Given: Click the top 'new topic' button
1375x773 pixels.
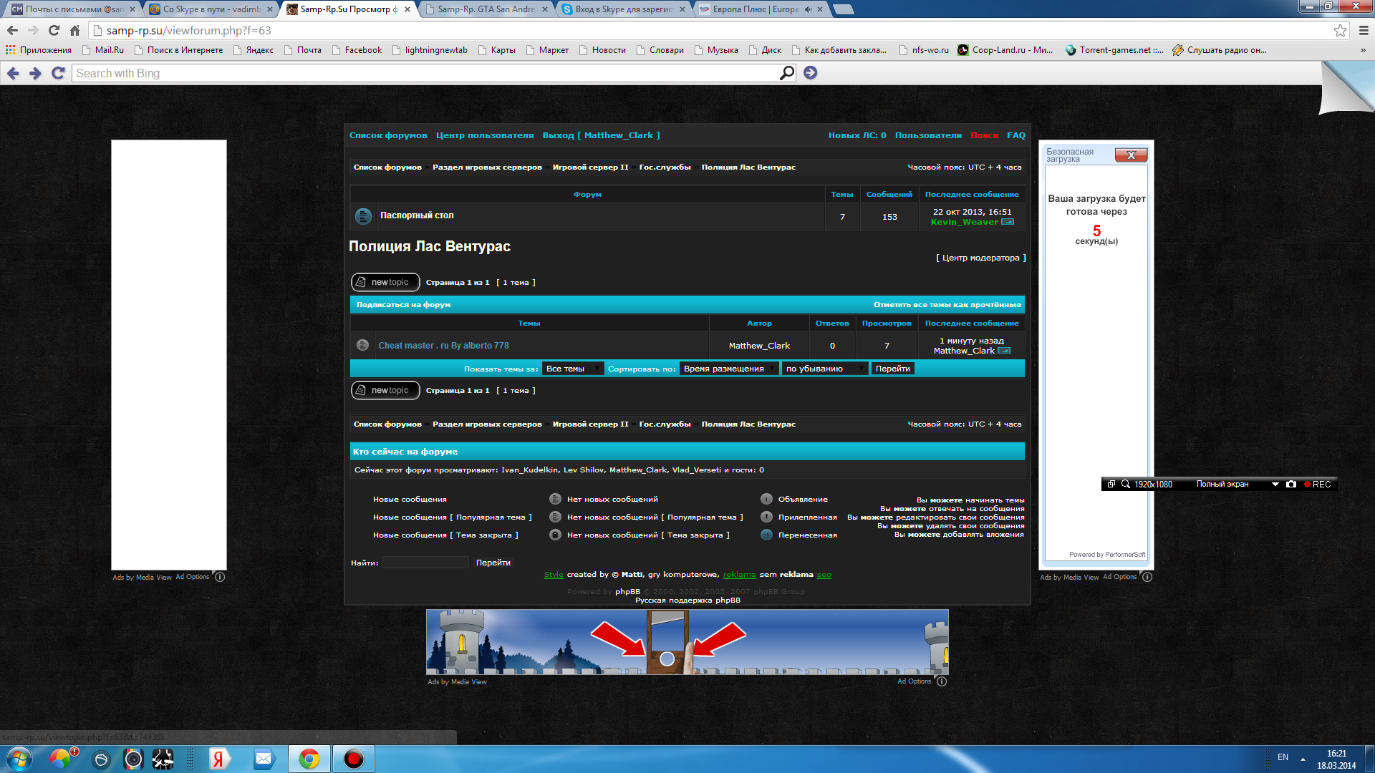Looking at the screenshot, I should 385,282.
